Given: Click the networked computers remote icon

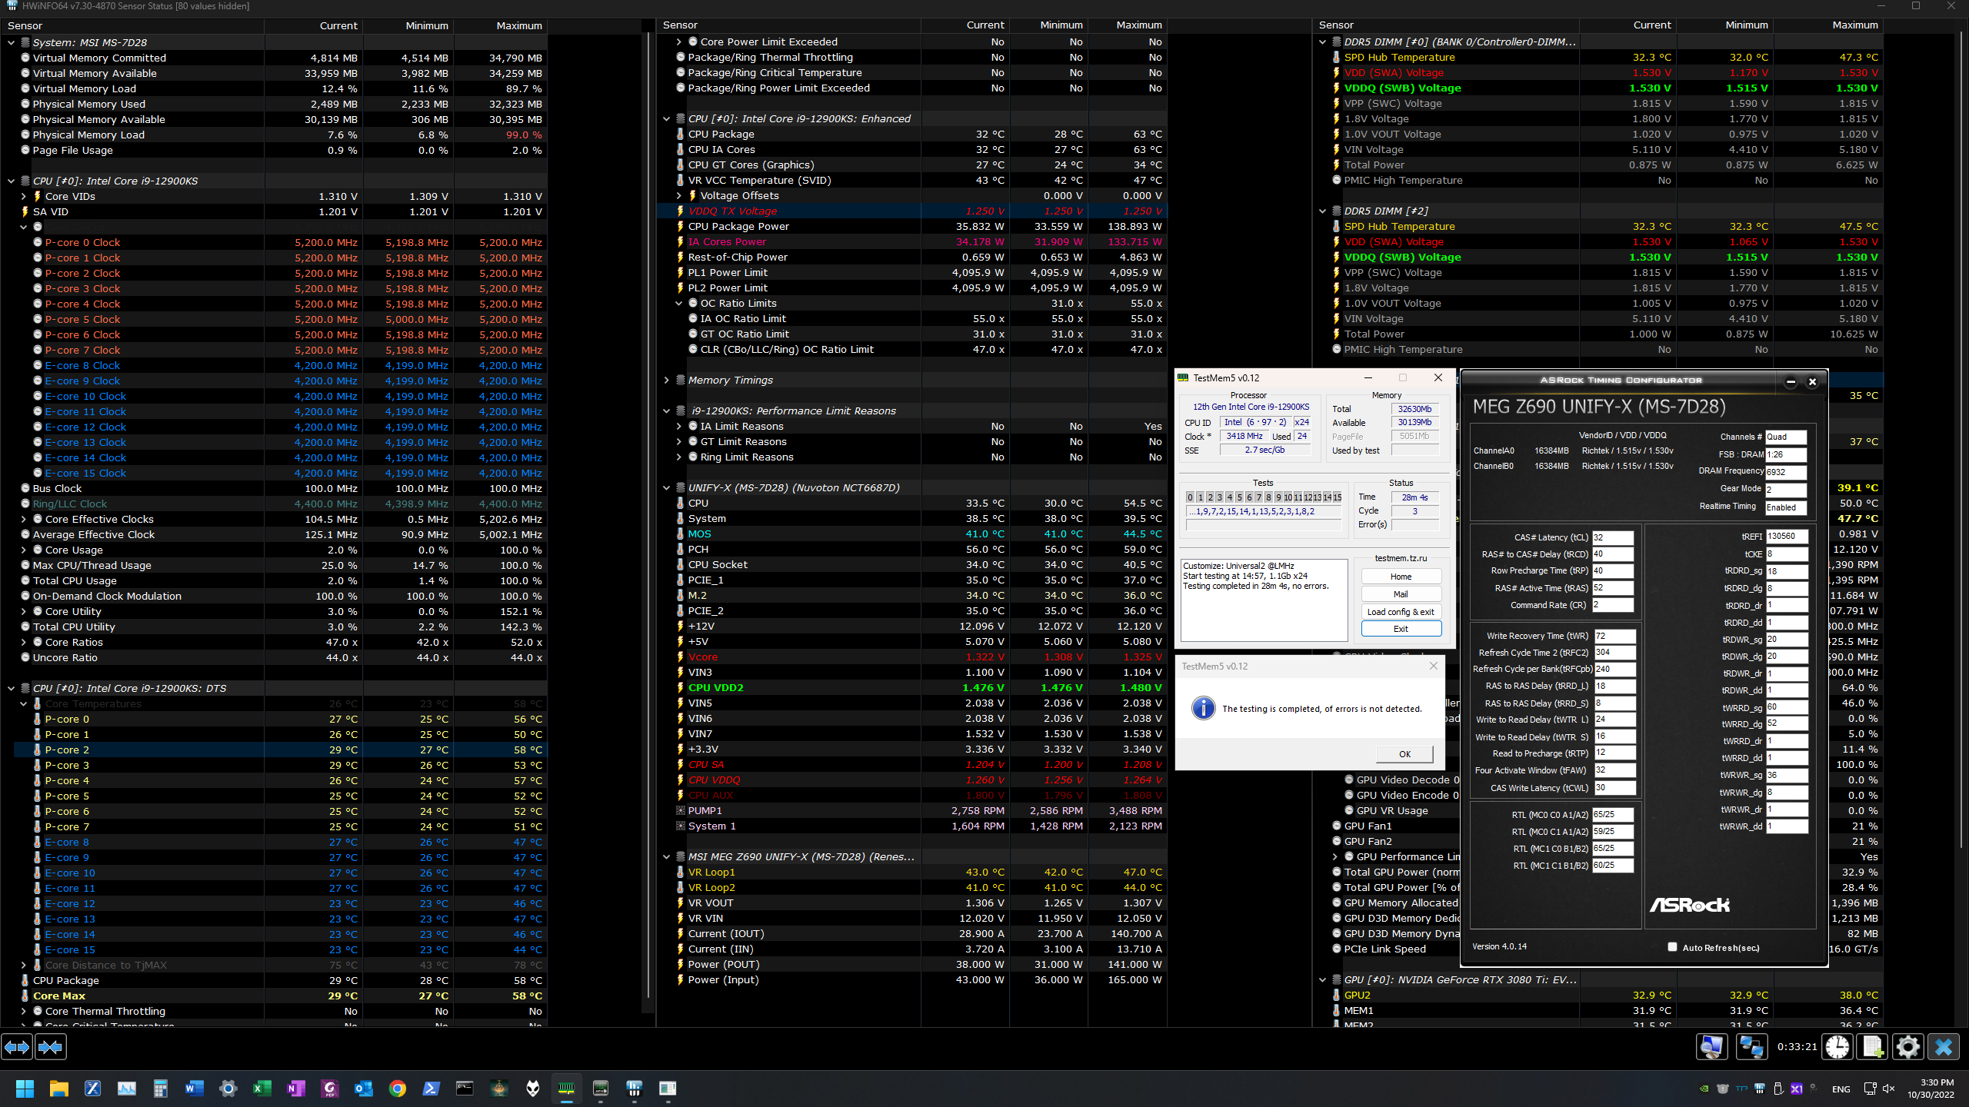Looking at the screenshot, I should [x=1751, y=1047].
